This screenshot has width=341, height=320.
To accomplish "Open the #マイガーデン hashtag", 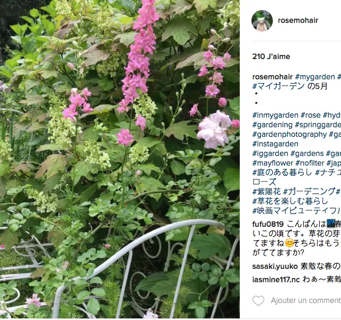I will 278,86.
